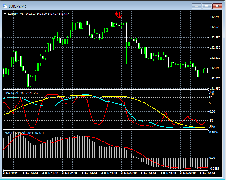Open the EURJPY,M5 chart dropdown triangle
Image resolution: width=226 pixels, height=180 pixels.
(6, 14)
